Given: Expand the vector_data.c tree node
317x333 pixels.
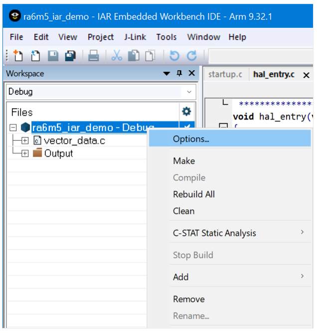Looking at the screenshot, I should tap(25, 141).
